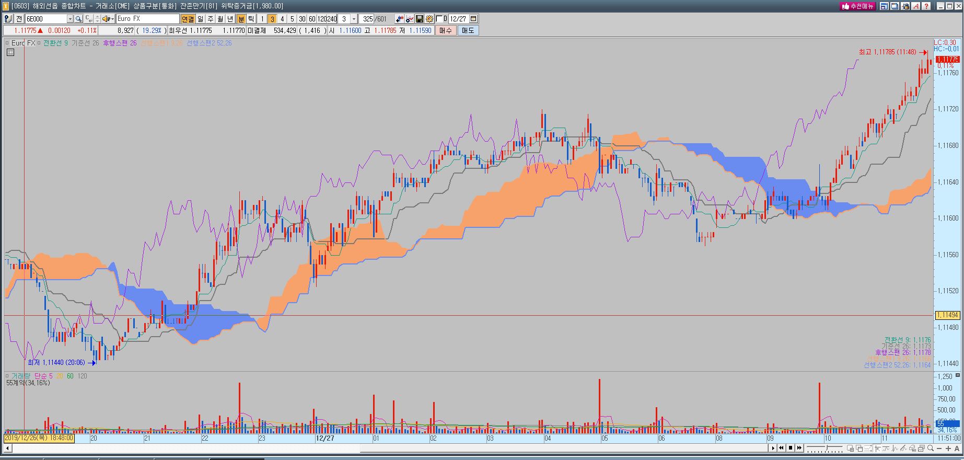Click the 매수 buy button

[446, 30]
